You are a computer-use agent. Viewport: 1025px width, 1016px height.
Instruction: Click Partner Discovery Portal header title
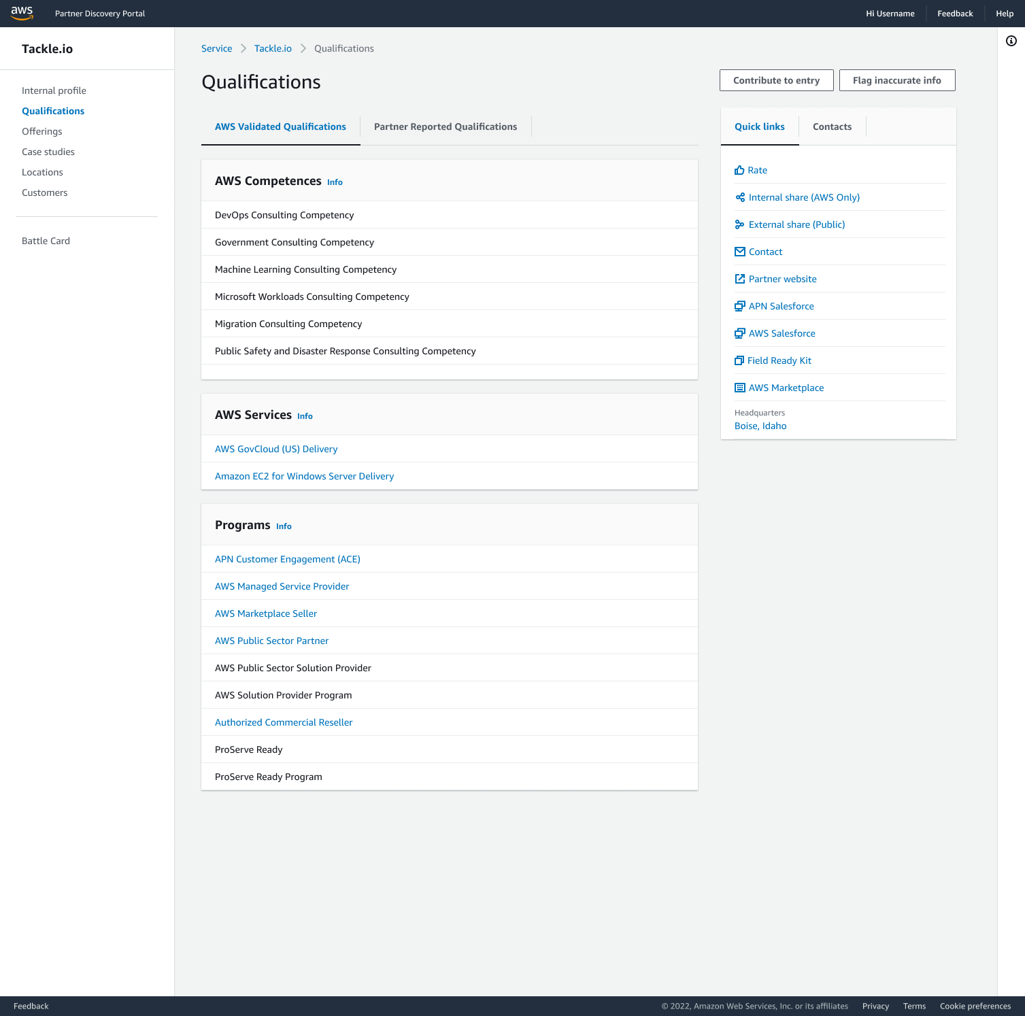point(100,14)
